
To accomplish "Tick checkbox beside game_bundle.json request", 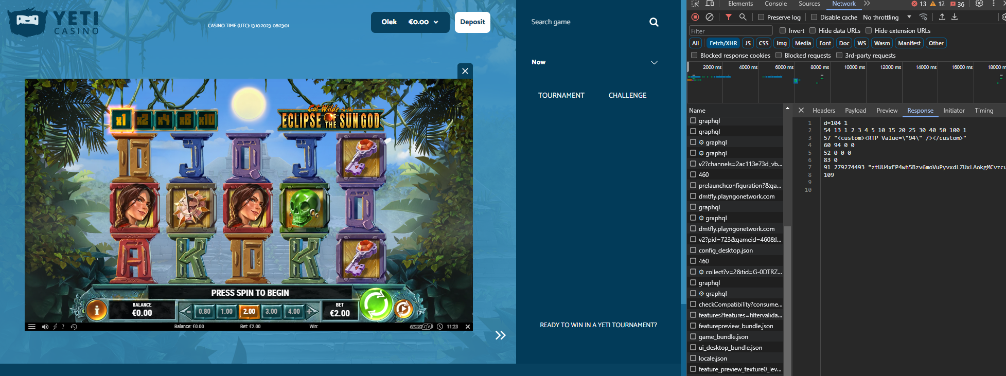I will tap(693, 336).
